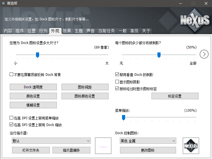Open the 运行指示器 dropdown showing 默认
The image size is (212, 159).
point(51,141)
